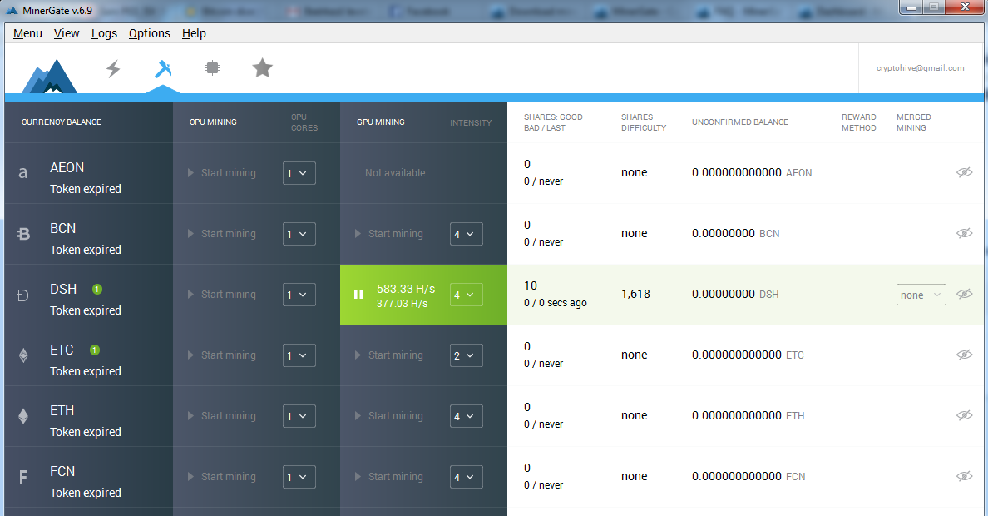Open the star achievements tab
This screenshot has height=516, width=988.
tap(262, 67)
